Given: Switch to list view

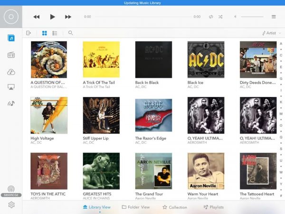Looking at the screenshot, I should pos(55,33).
